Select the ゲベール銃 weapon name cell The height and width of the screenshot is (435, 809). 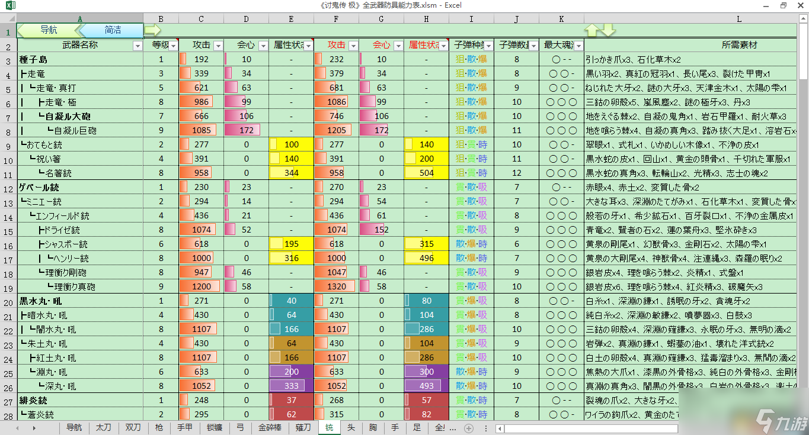pyautogui.click(x=80, y=188)
